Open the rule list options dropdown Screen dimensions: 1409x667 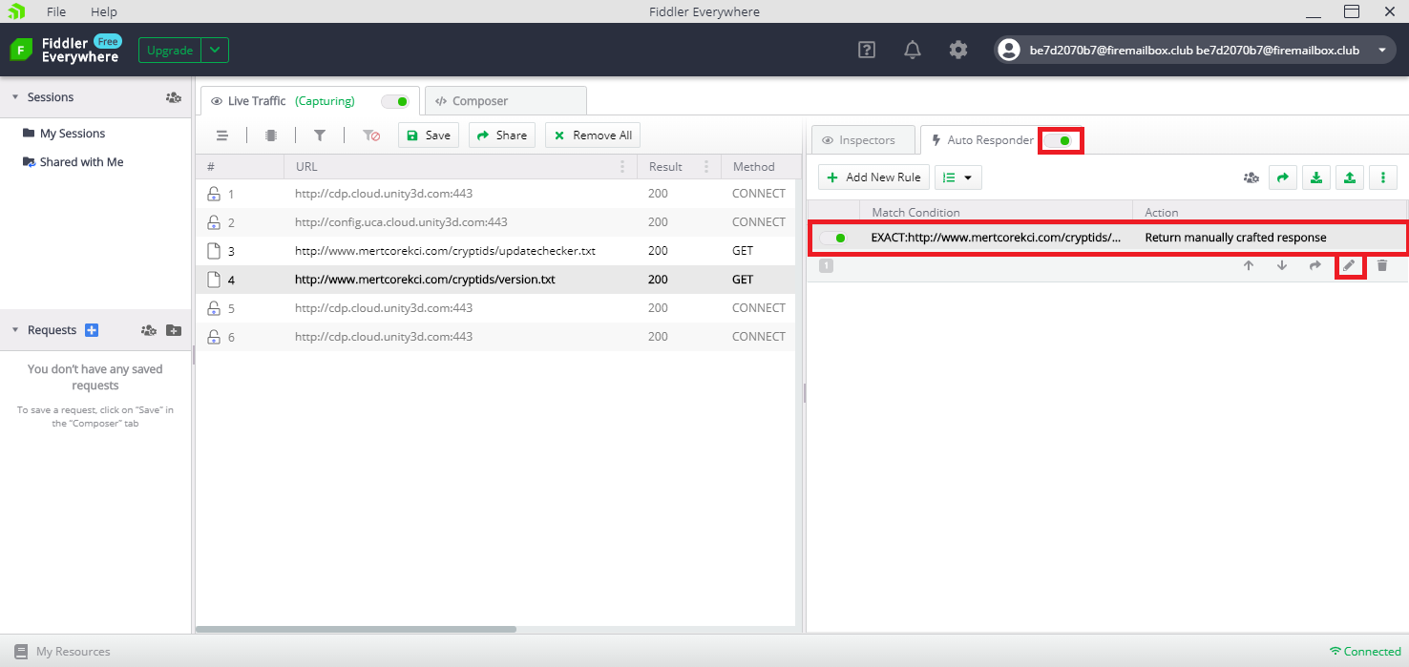(958, 177)
